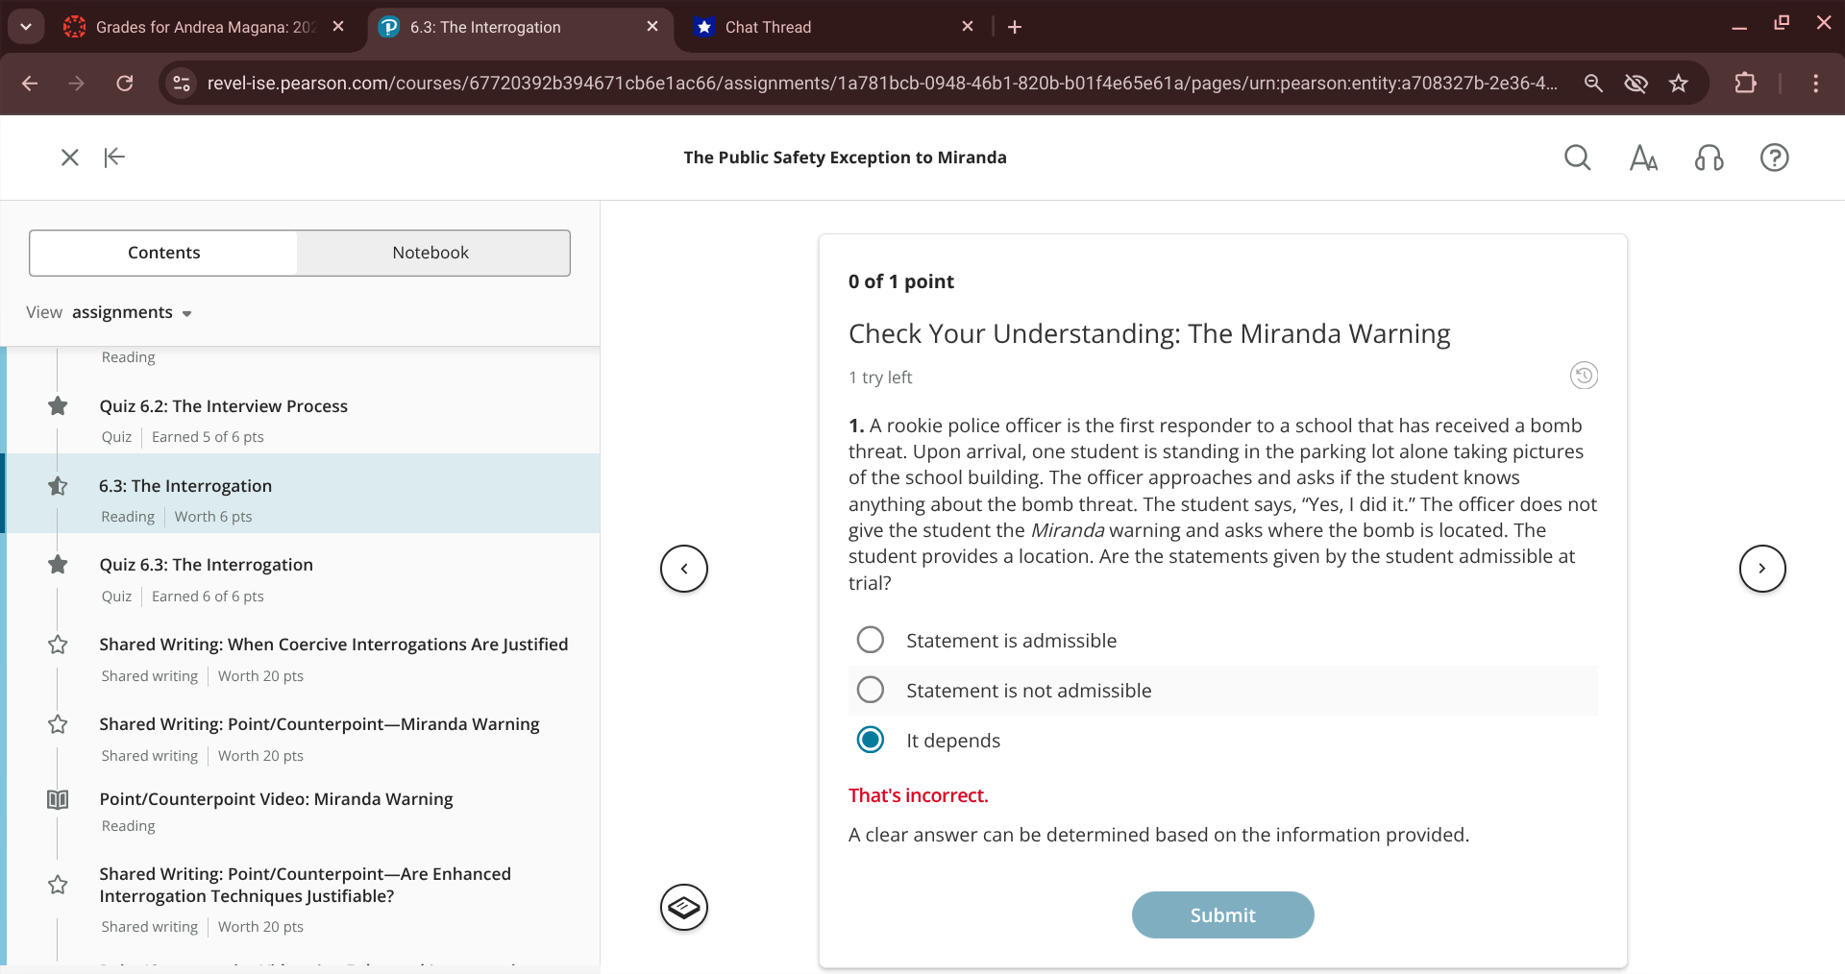Screen dimensions: 1845x974
Task: Click the '1 try left' text
Action: click(x=880, y=377)
